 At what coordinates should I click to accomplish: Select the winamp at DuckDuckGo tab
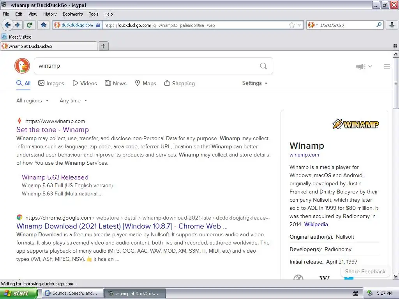(x=49, y=46)
